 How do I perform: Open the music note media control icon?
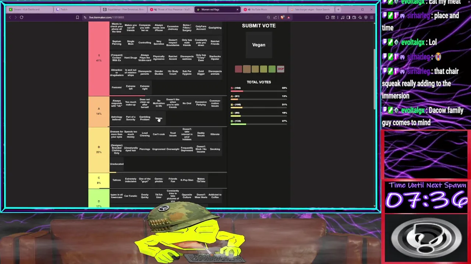[343, 17]
